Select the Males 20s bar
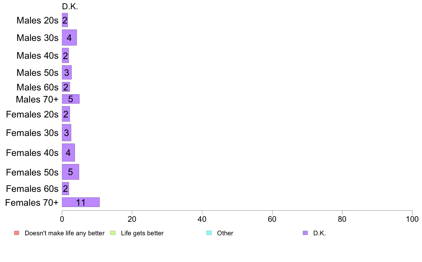Viewport: 422px width, 262px height. [x=65, y=20]
